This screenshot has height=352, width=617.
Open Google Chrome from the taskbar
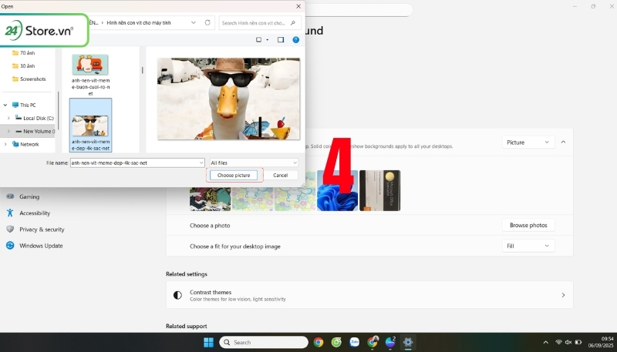pos(319,342)
